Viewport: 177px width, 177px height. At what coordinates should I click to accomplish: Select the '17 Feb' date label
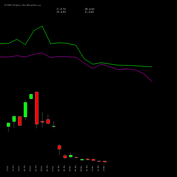(x=7, y=169)
